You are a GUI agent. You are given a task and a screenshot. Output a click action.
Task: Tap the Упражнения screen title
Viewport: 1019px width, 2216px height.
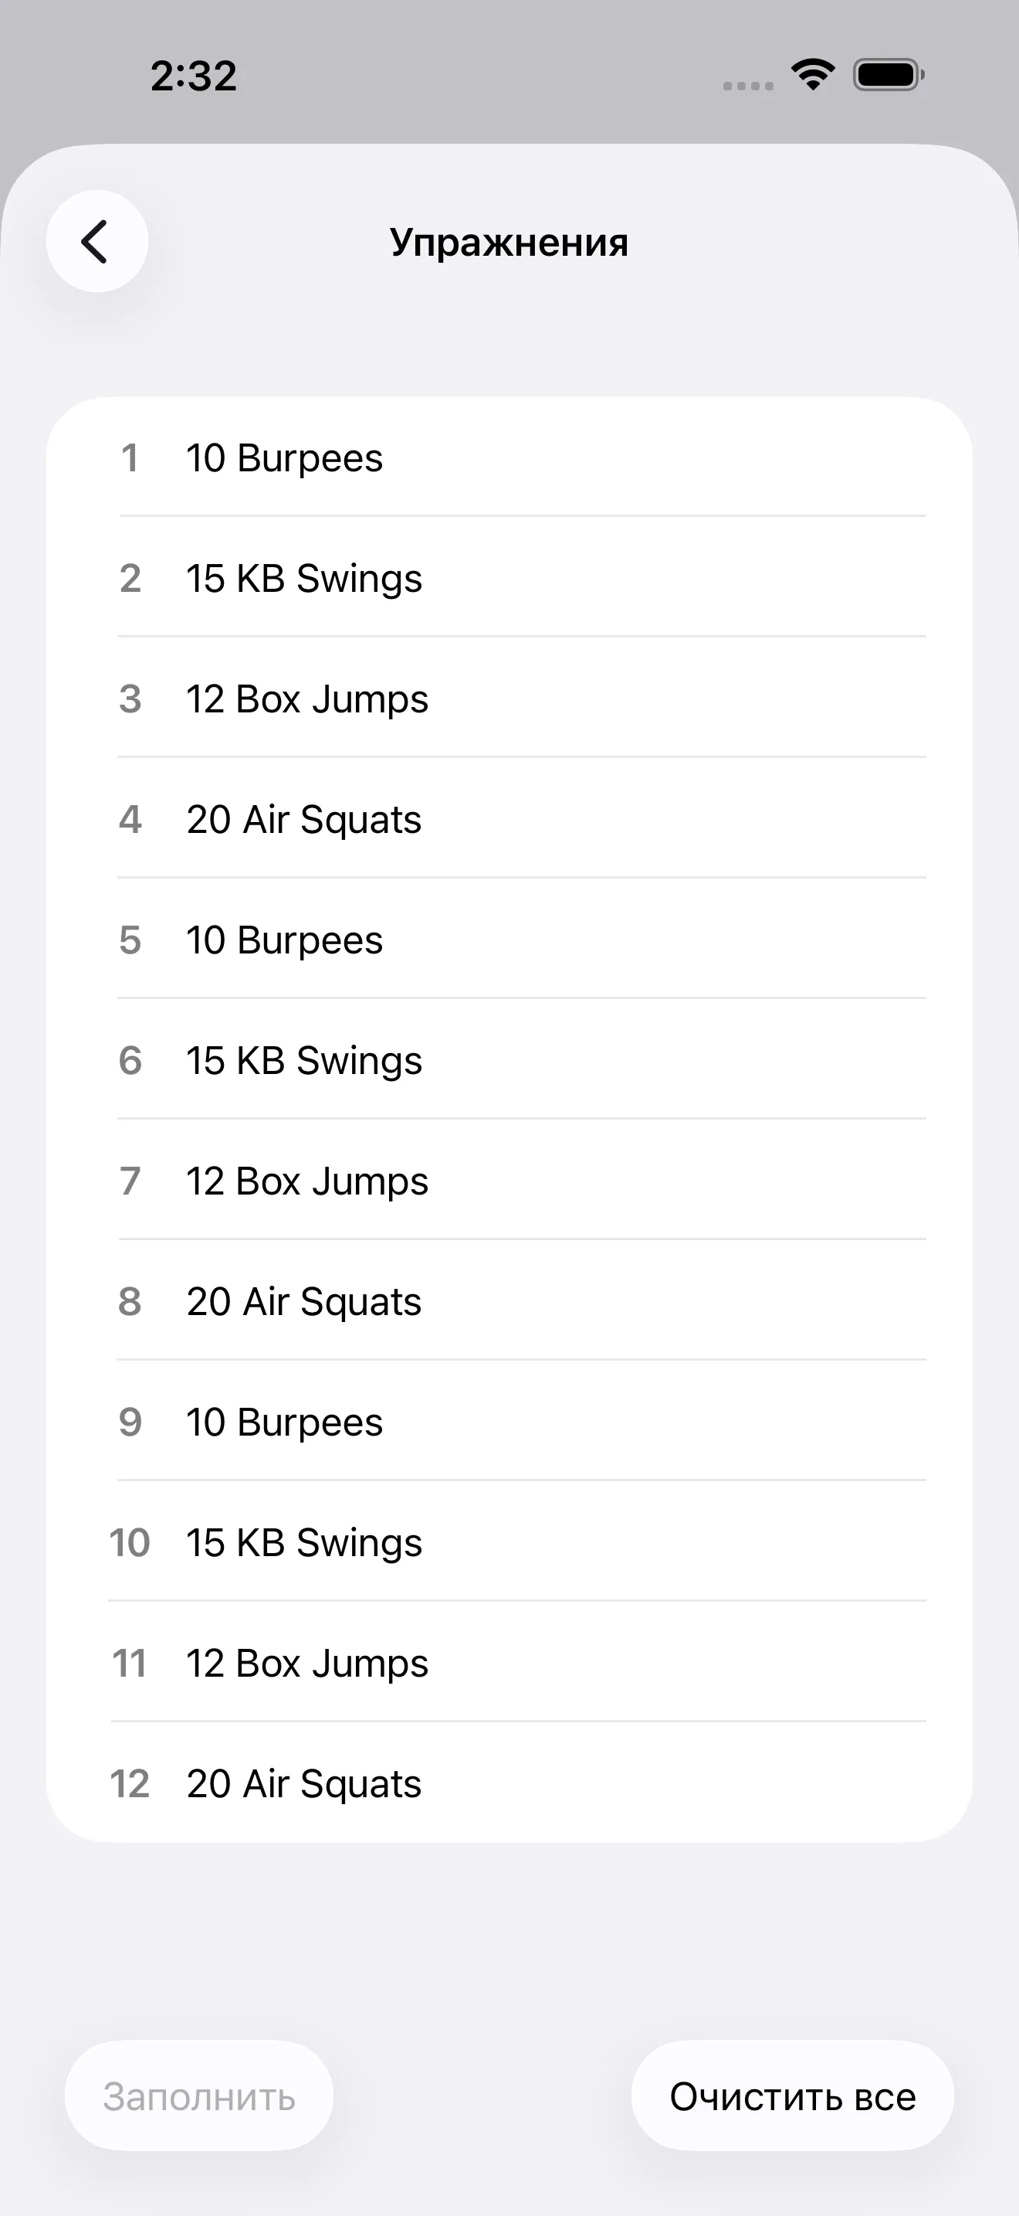click(509, 243)
